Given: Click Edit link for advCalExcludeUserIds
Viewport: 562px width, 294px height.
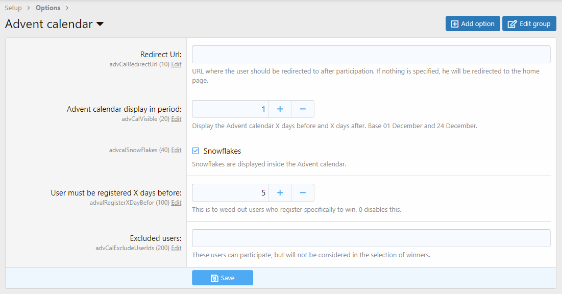Looking at the screenshot, I should [x=176, y=248].
